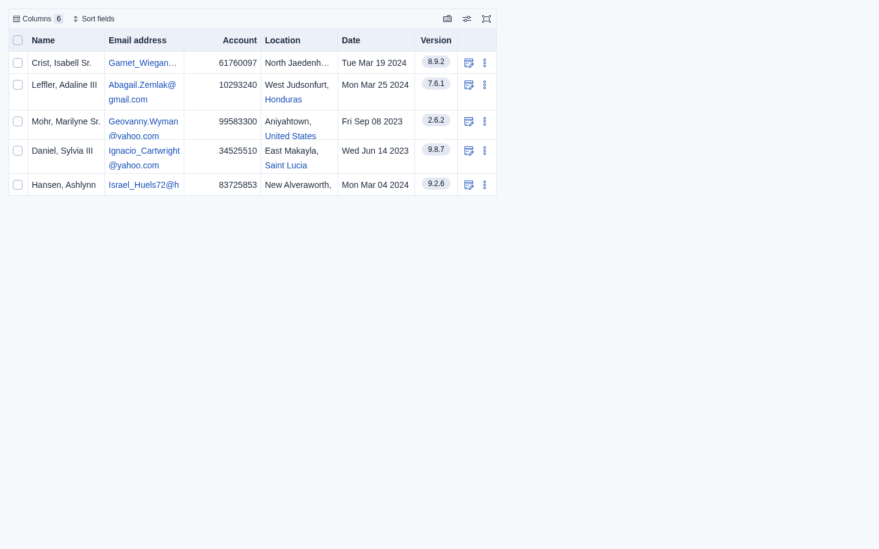The width and height of the screenshot is (879, 549).
Task: Click the name Daniel, Sylvia III
Action: click(x=62, y=151)
